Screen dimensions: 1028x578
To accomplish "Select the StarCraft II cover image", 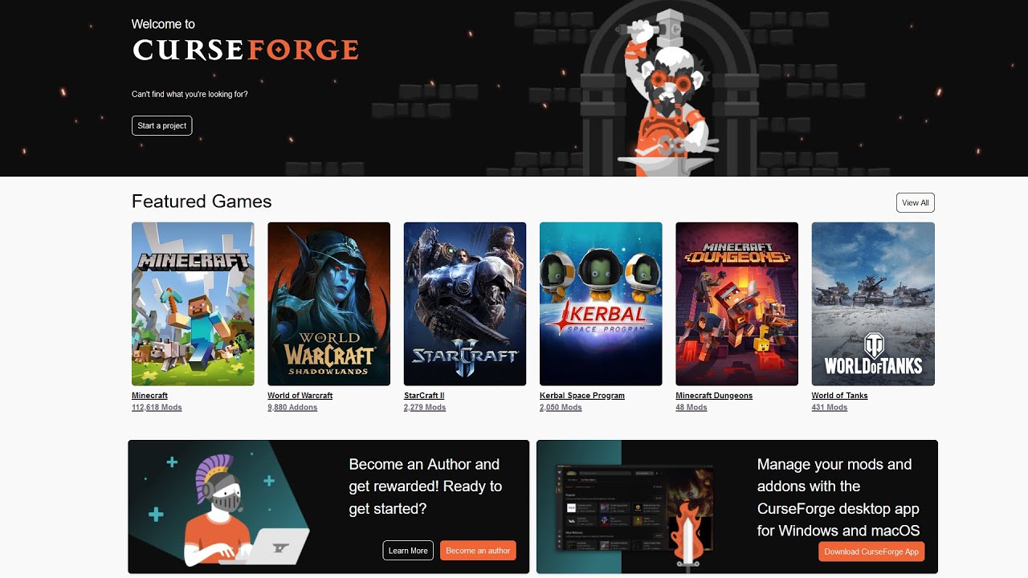I will pos(465,303).
